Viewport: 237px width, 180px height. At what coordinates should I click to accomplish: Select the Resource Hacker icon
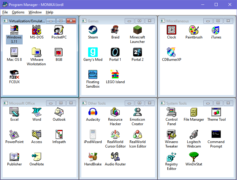pos(115,112)
